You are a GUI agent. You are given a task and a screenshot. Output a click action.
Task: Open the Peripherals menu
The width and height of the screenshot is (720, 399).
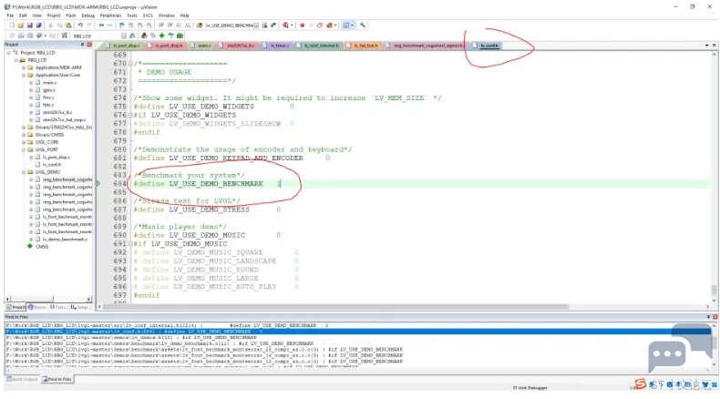pos(110,15)
